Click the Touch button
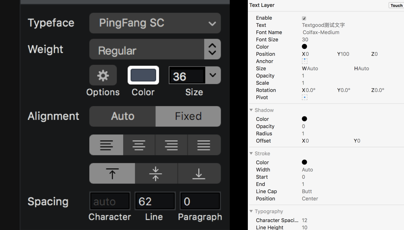The width and height of the screenshot is (404, 230). point(396,6)
